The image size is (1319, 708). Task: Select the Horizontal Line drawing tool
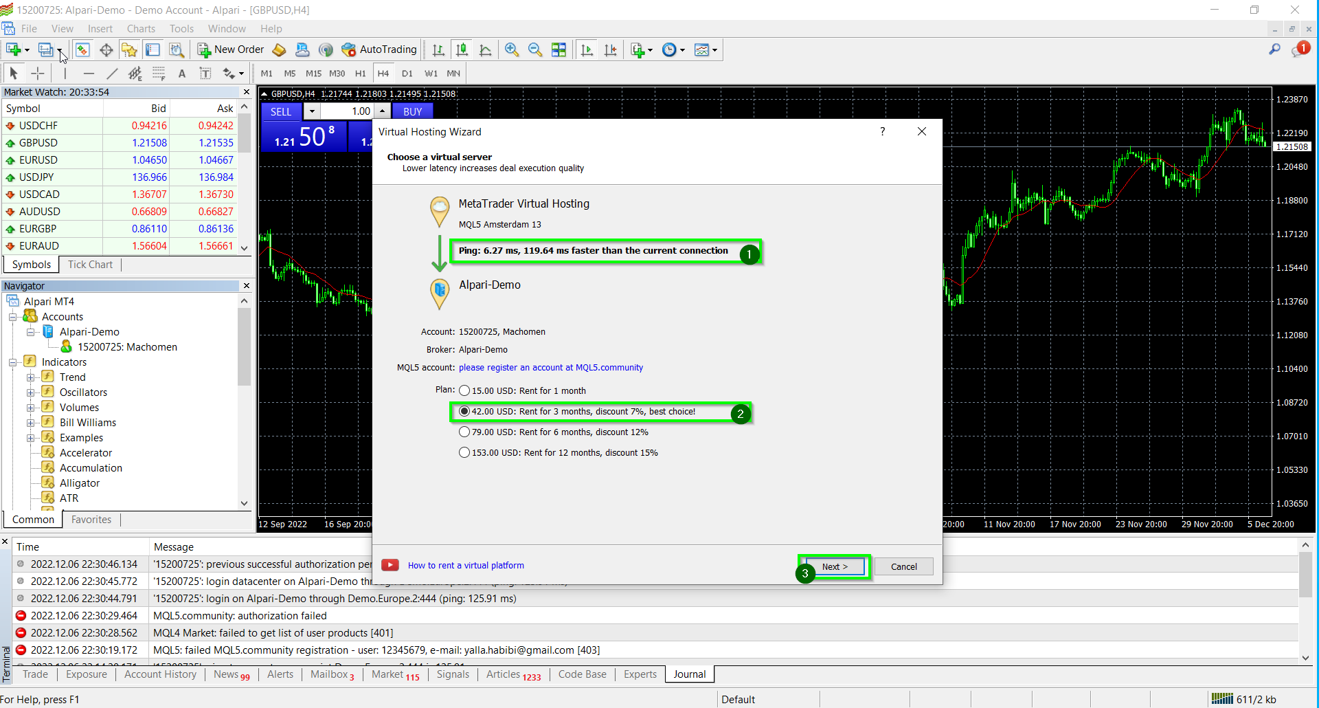(89, 73)
